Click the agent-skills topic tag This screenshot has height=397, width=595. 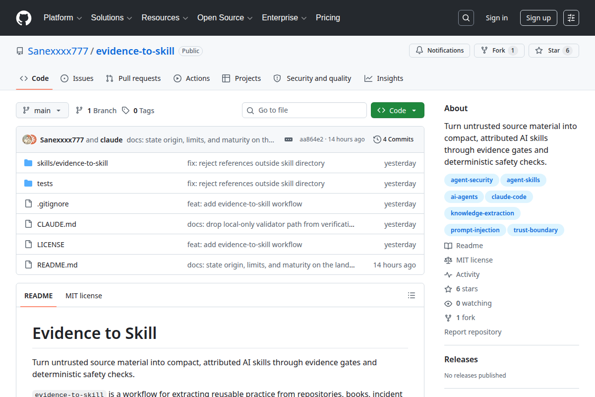[523, 180]
